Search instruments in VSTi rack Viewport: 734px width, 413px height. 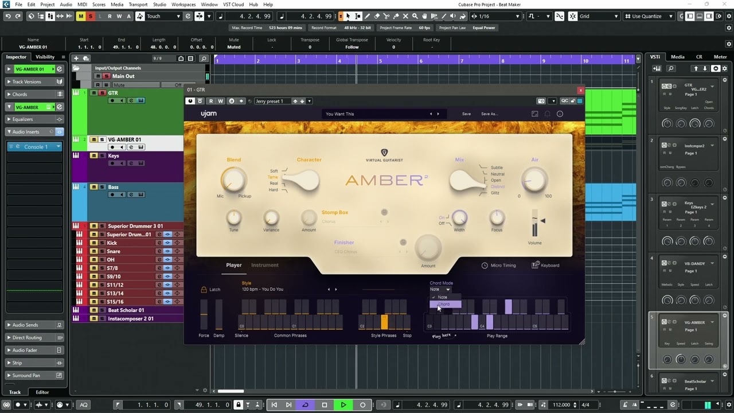pyautogui.click(x=670, y=69)
